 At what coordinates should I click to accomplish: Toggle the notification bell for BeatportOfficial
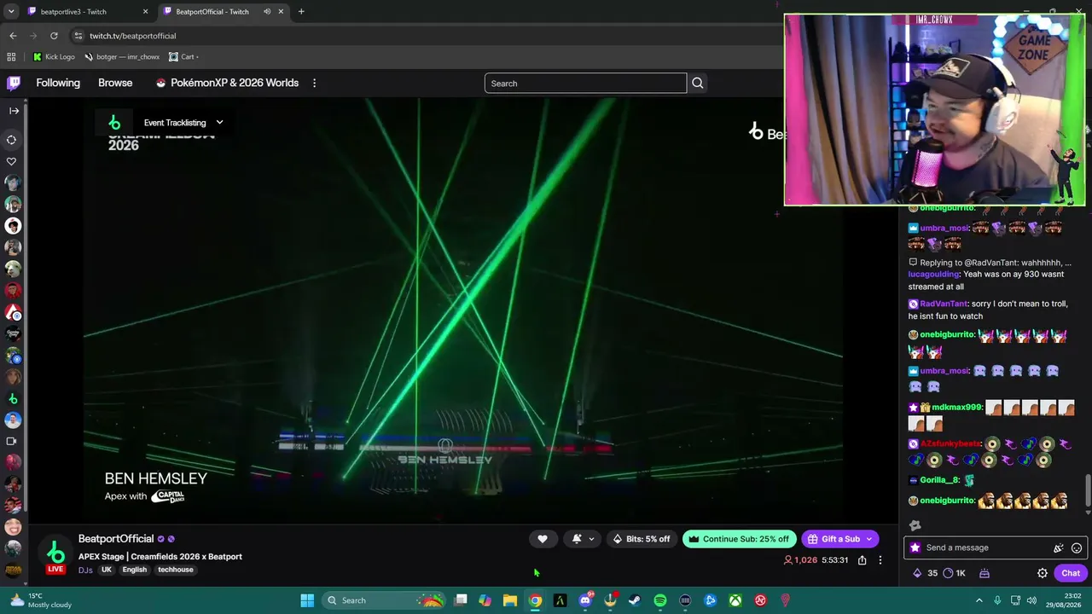pos(577,539)
